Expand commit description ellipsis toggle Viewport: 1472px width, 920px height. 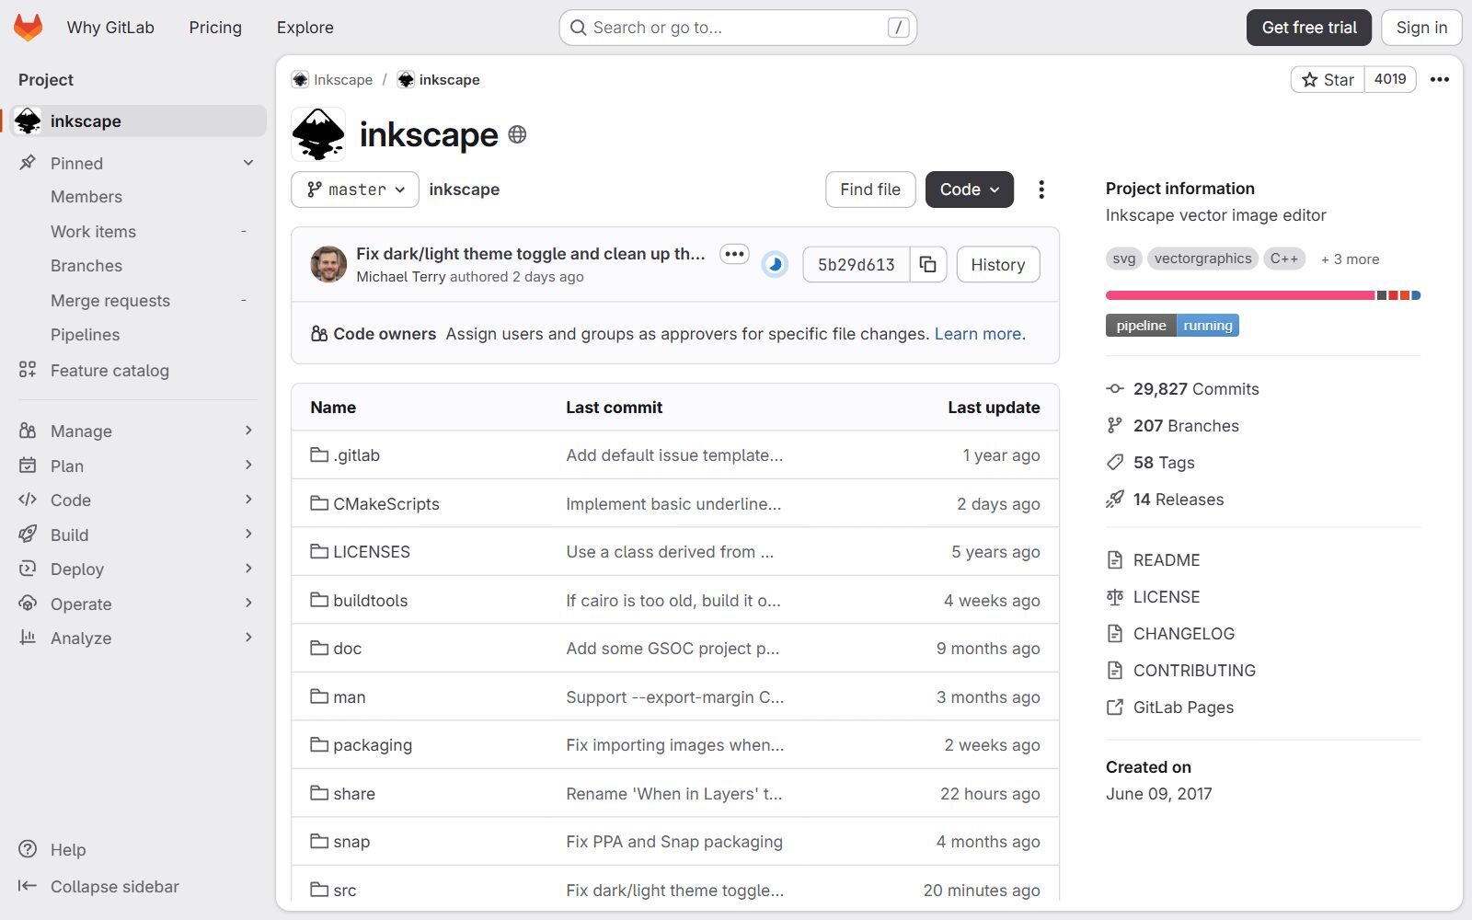coord(734,254)
